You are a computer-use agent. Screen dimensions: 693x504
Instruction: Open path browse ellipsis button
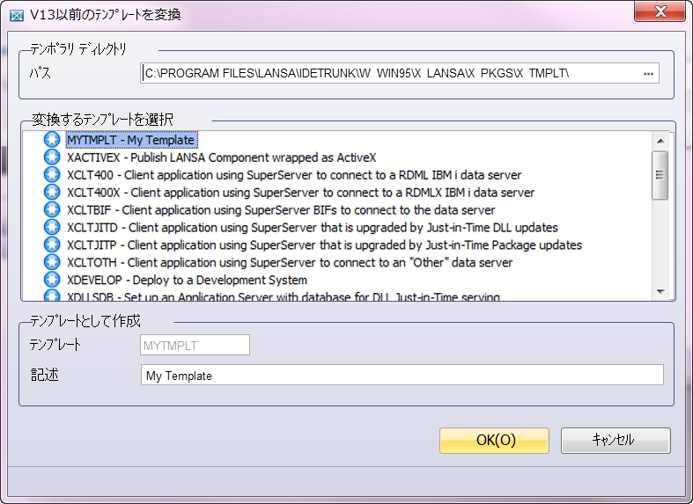coord(648,74)
